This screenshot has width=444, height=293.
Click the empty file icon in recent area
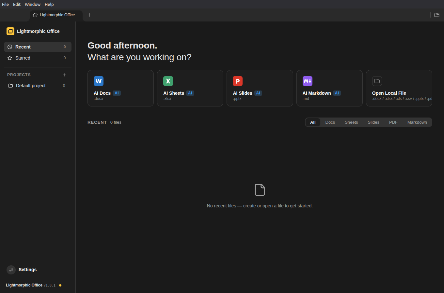coord(260,190)
